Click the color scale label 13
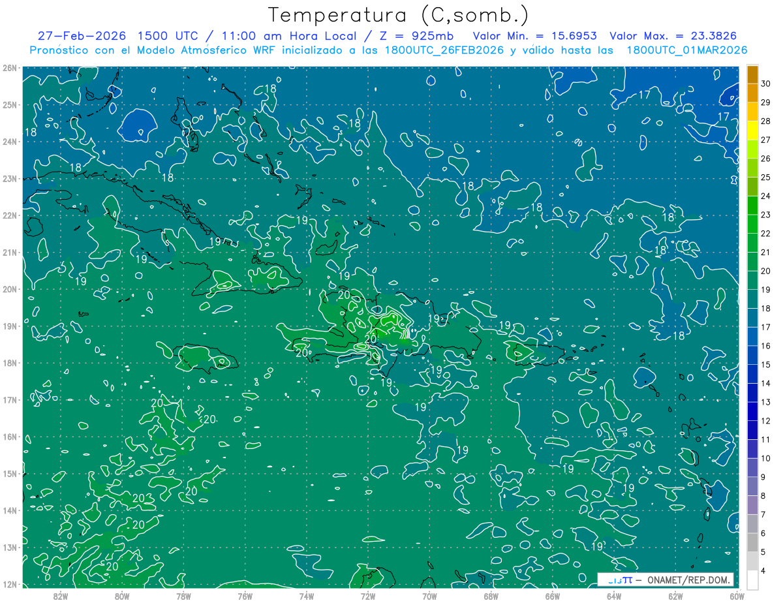The width and height of the screenshot is (783, 605). coord(766,401)
